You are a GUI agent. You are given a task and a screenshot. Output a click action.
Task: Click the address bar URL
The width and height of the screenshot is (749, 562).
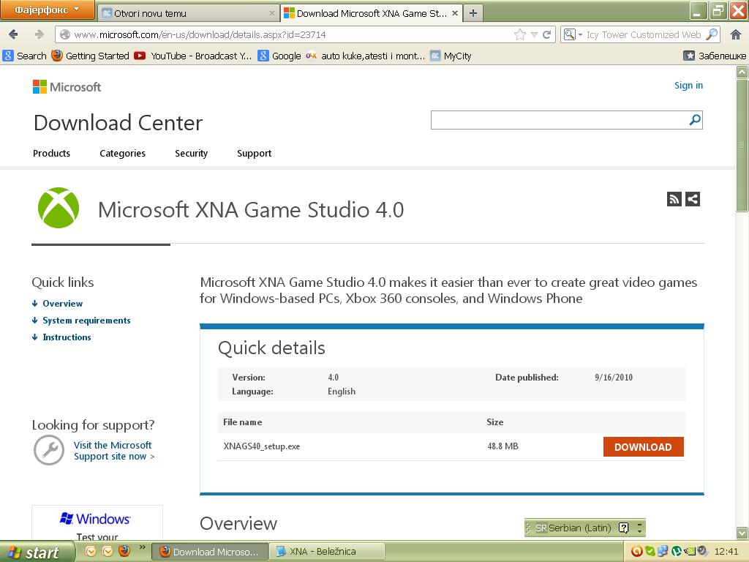point(200,34)
